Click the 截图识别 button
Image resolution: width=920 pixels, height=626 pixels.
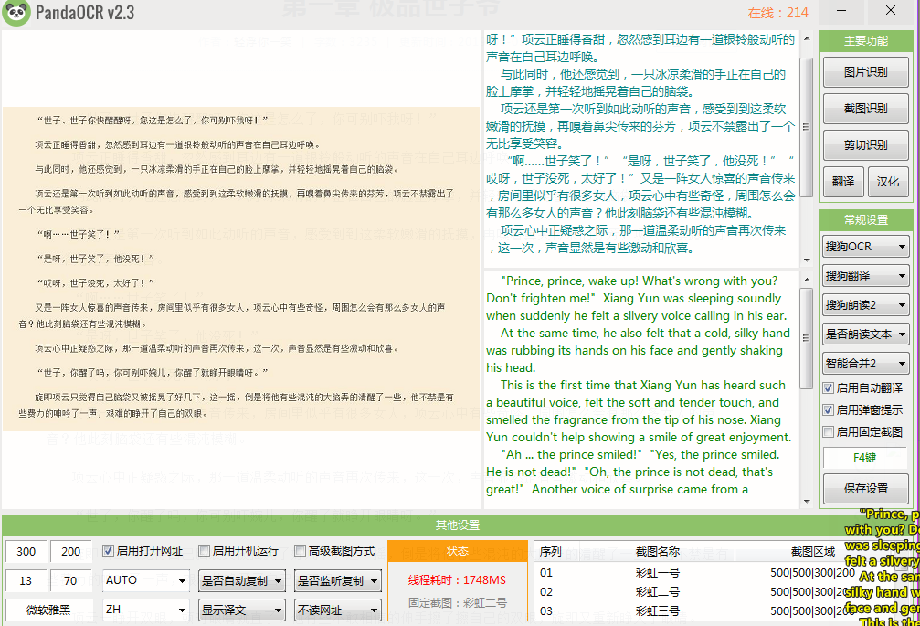865,109
